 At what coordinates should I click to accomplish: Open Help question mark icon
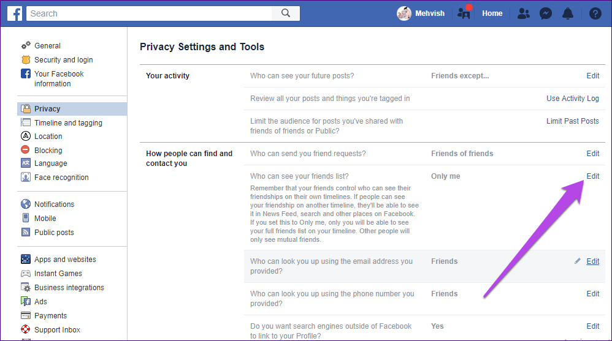pos(595,13)
